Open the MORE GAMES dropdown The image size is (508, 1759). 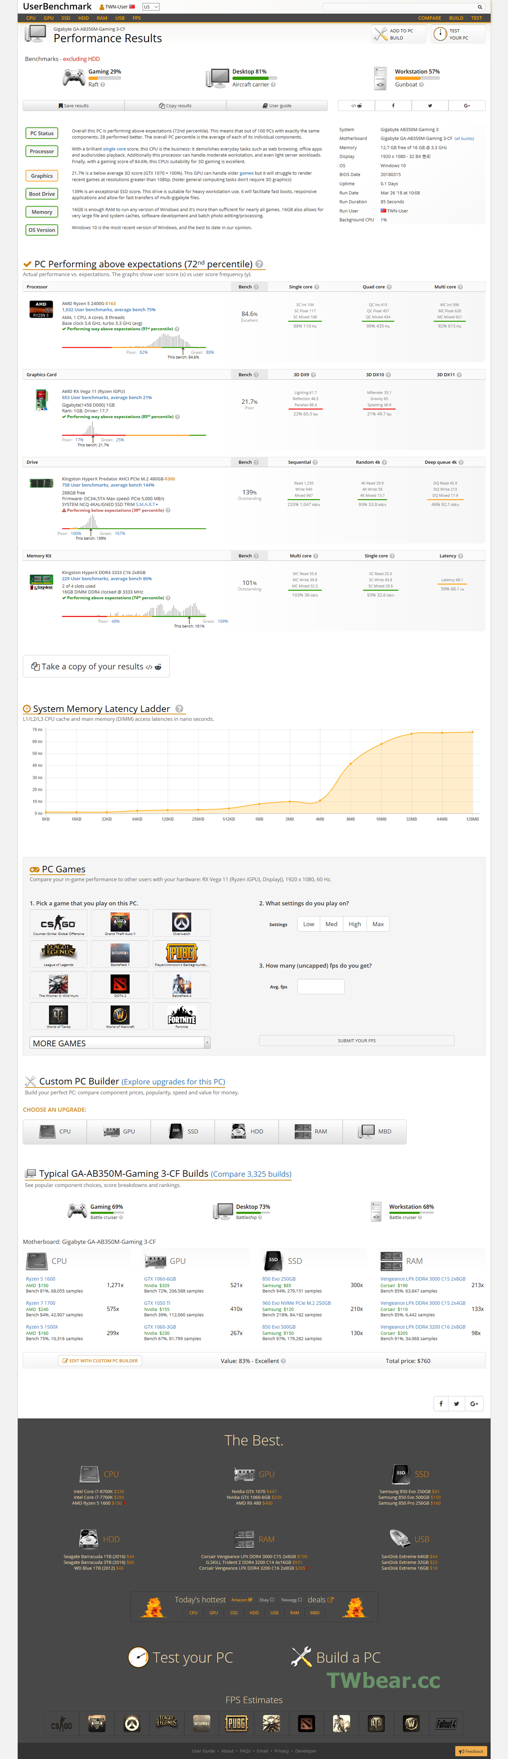tap(120, 1043)
